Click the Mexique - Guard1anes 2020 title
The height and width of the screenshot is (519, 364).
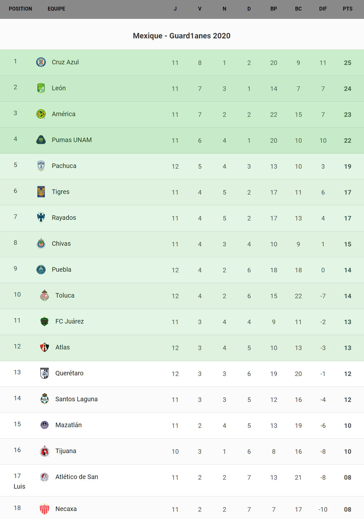182,36
